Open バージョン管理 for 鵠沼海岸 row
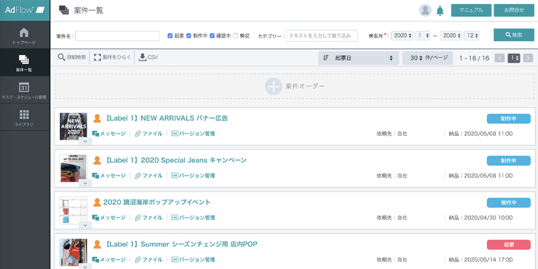538x269 pixels. (x=193, y=217)
